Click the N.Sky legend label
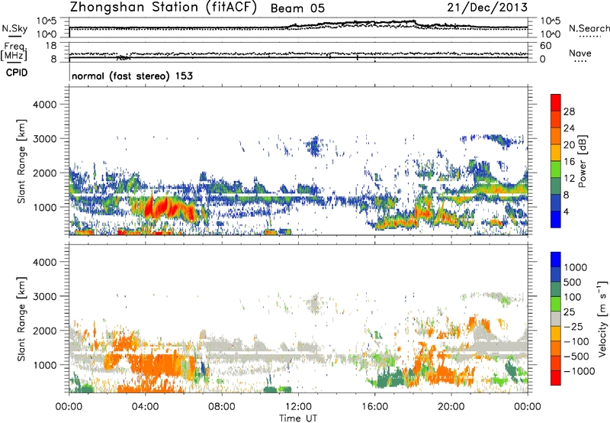The image size is (610, 423). click(x=14, y=28)
